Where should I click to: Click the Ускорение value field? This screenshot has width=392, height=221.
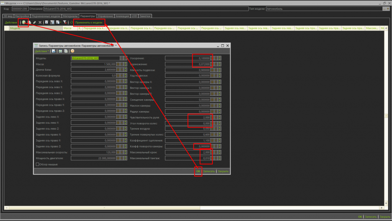[188, 58]
